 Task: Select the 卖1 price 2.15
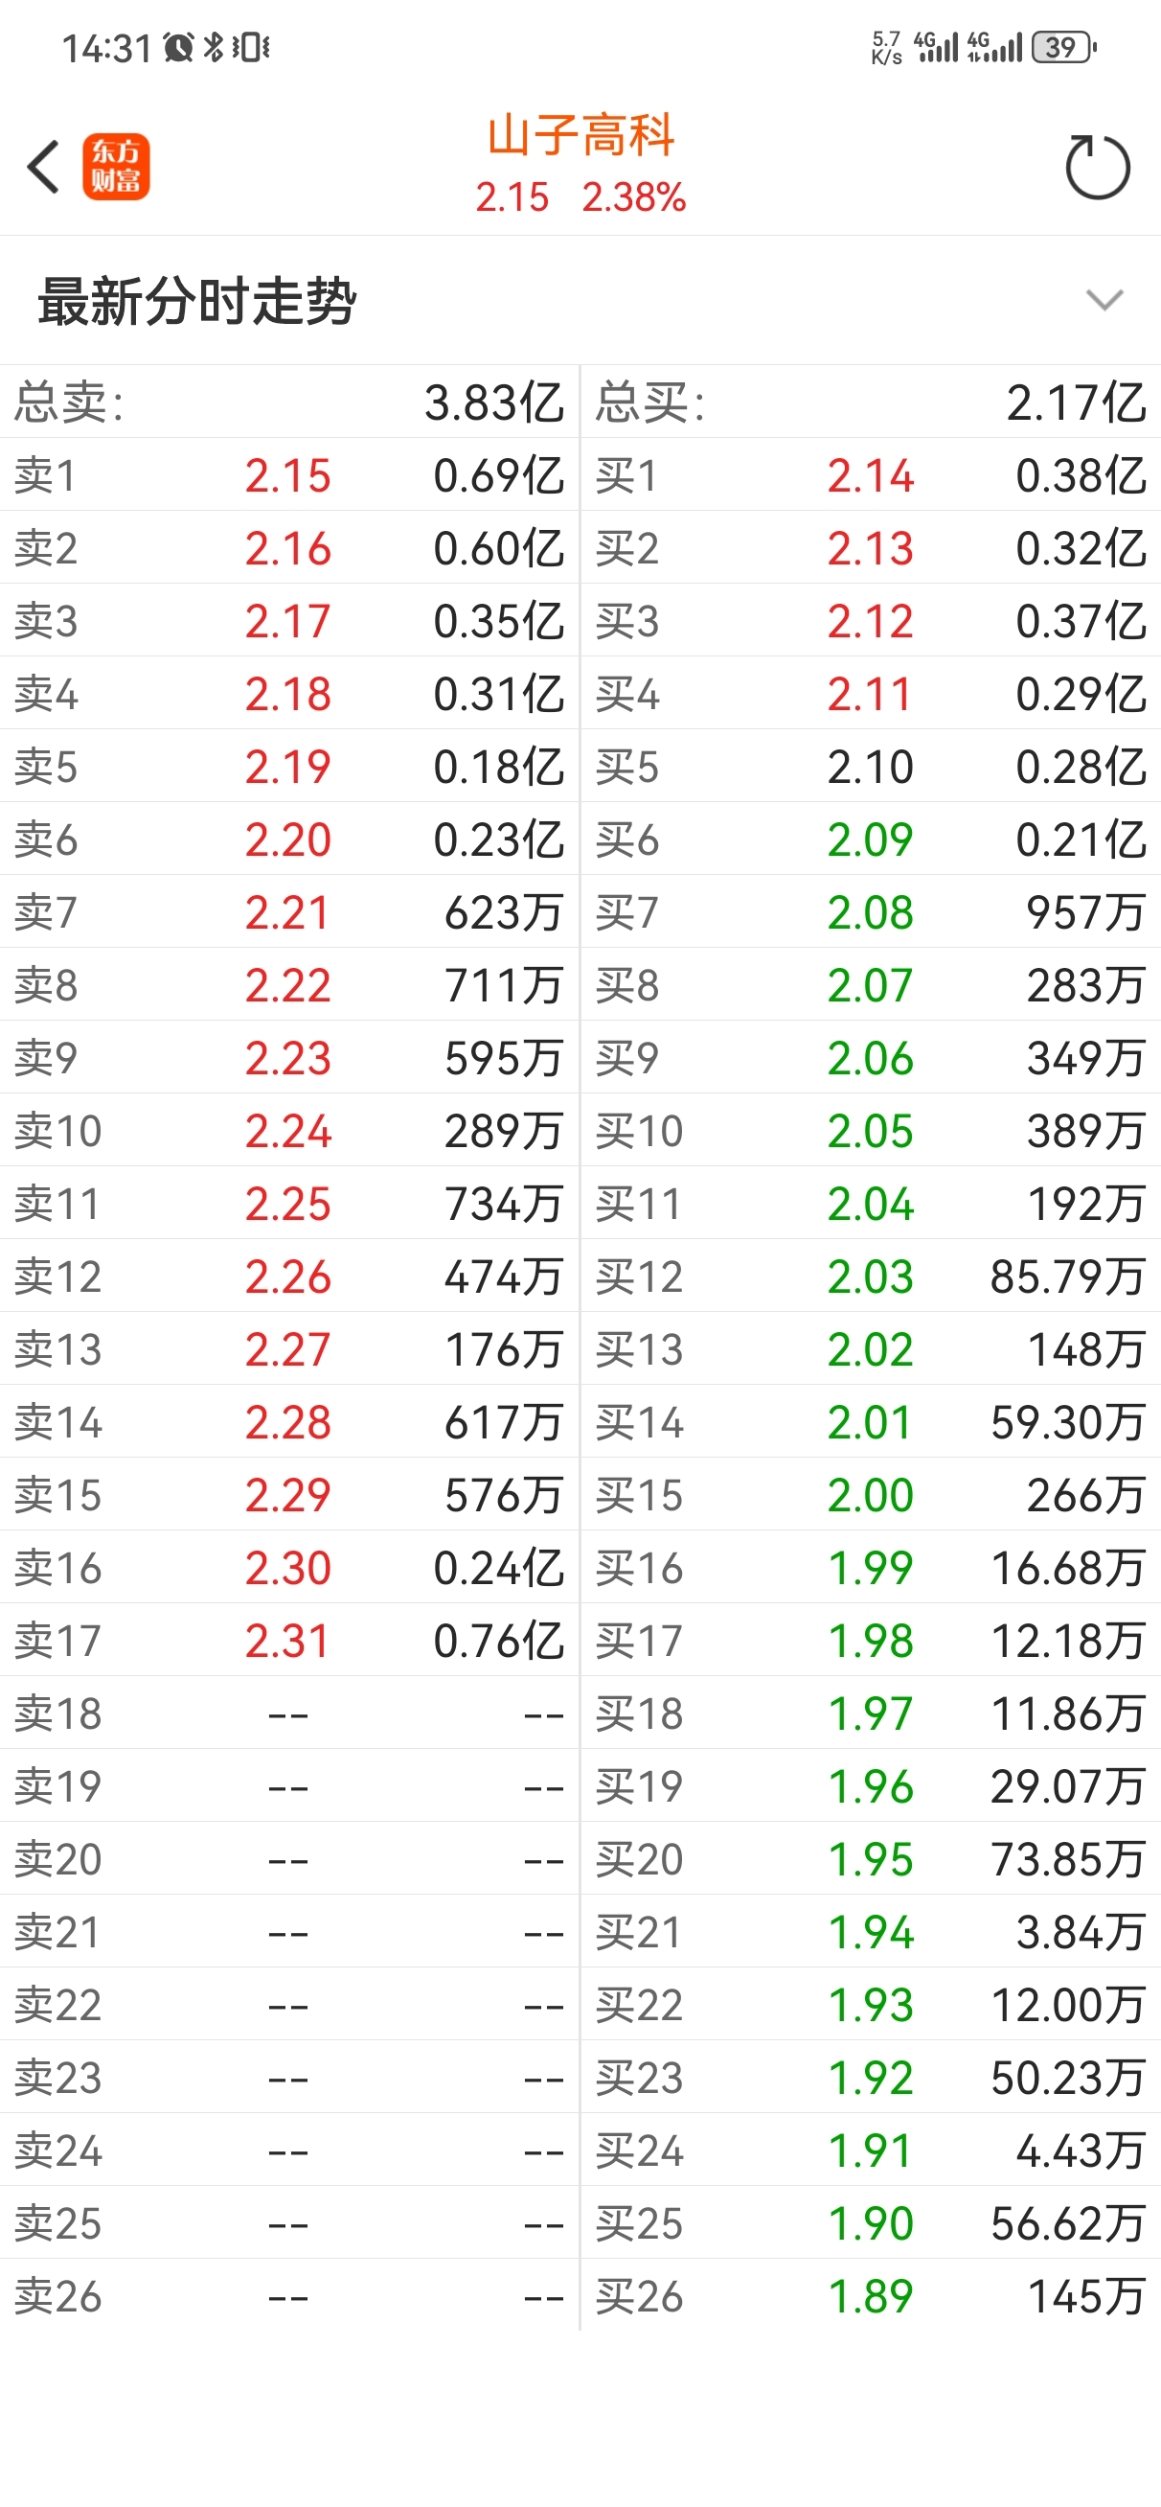click(x=288, y=476)
